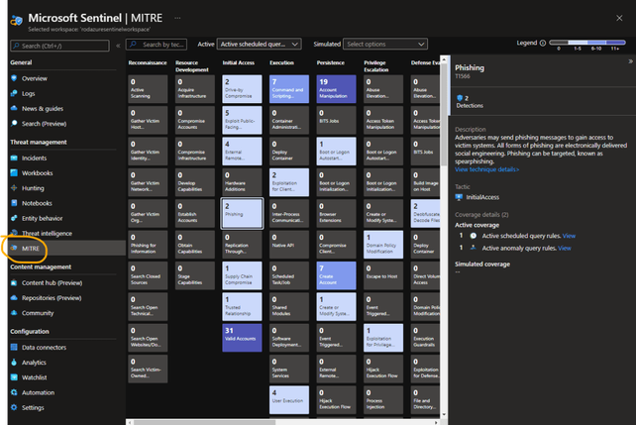Select the Exploitation for Client tile
Screen dimensions: 636x425
click(x=289, y=182)
